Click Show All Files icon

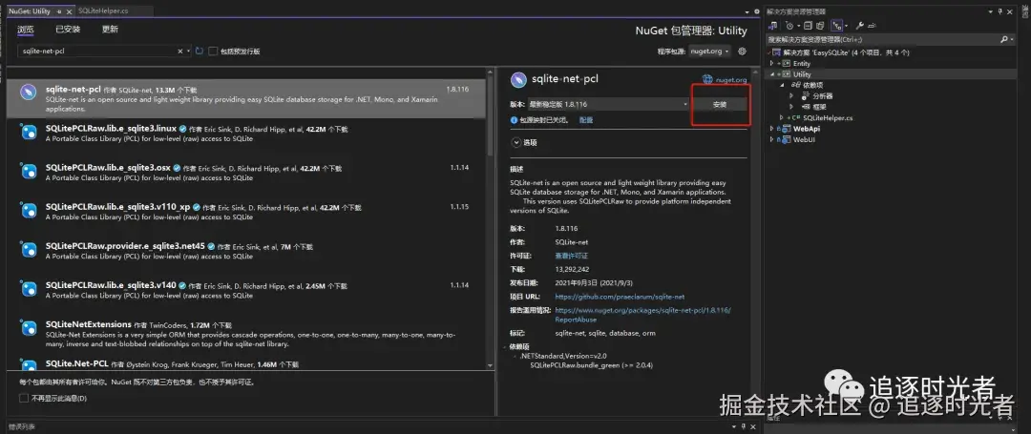[821, 26]
